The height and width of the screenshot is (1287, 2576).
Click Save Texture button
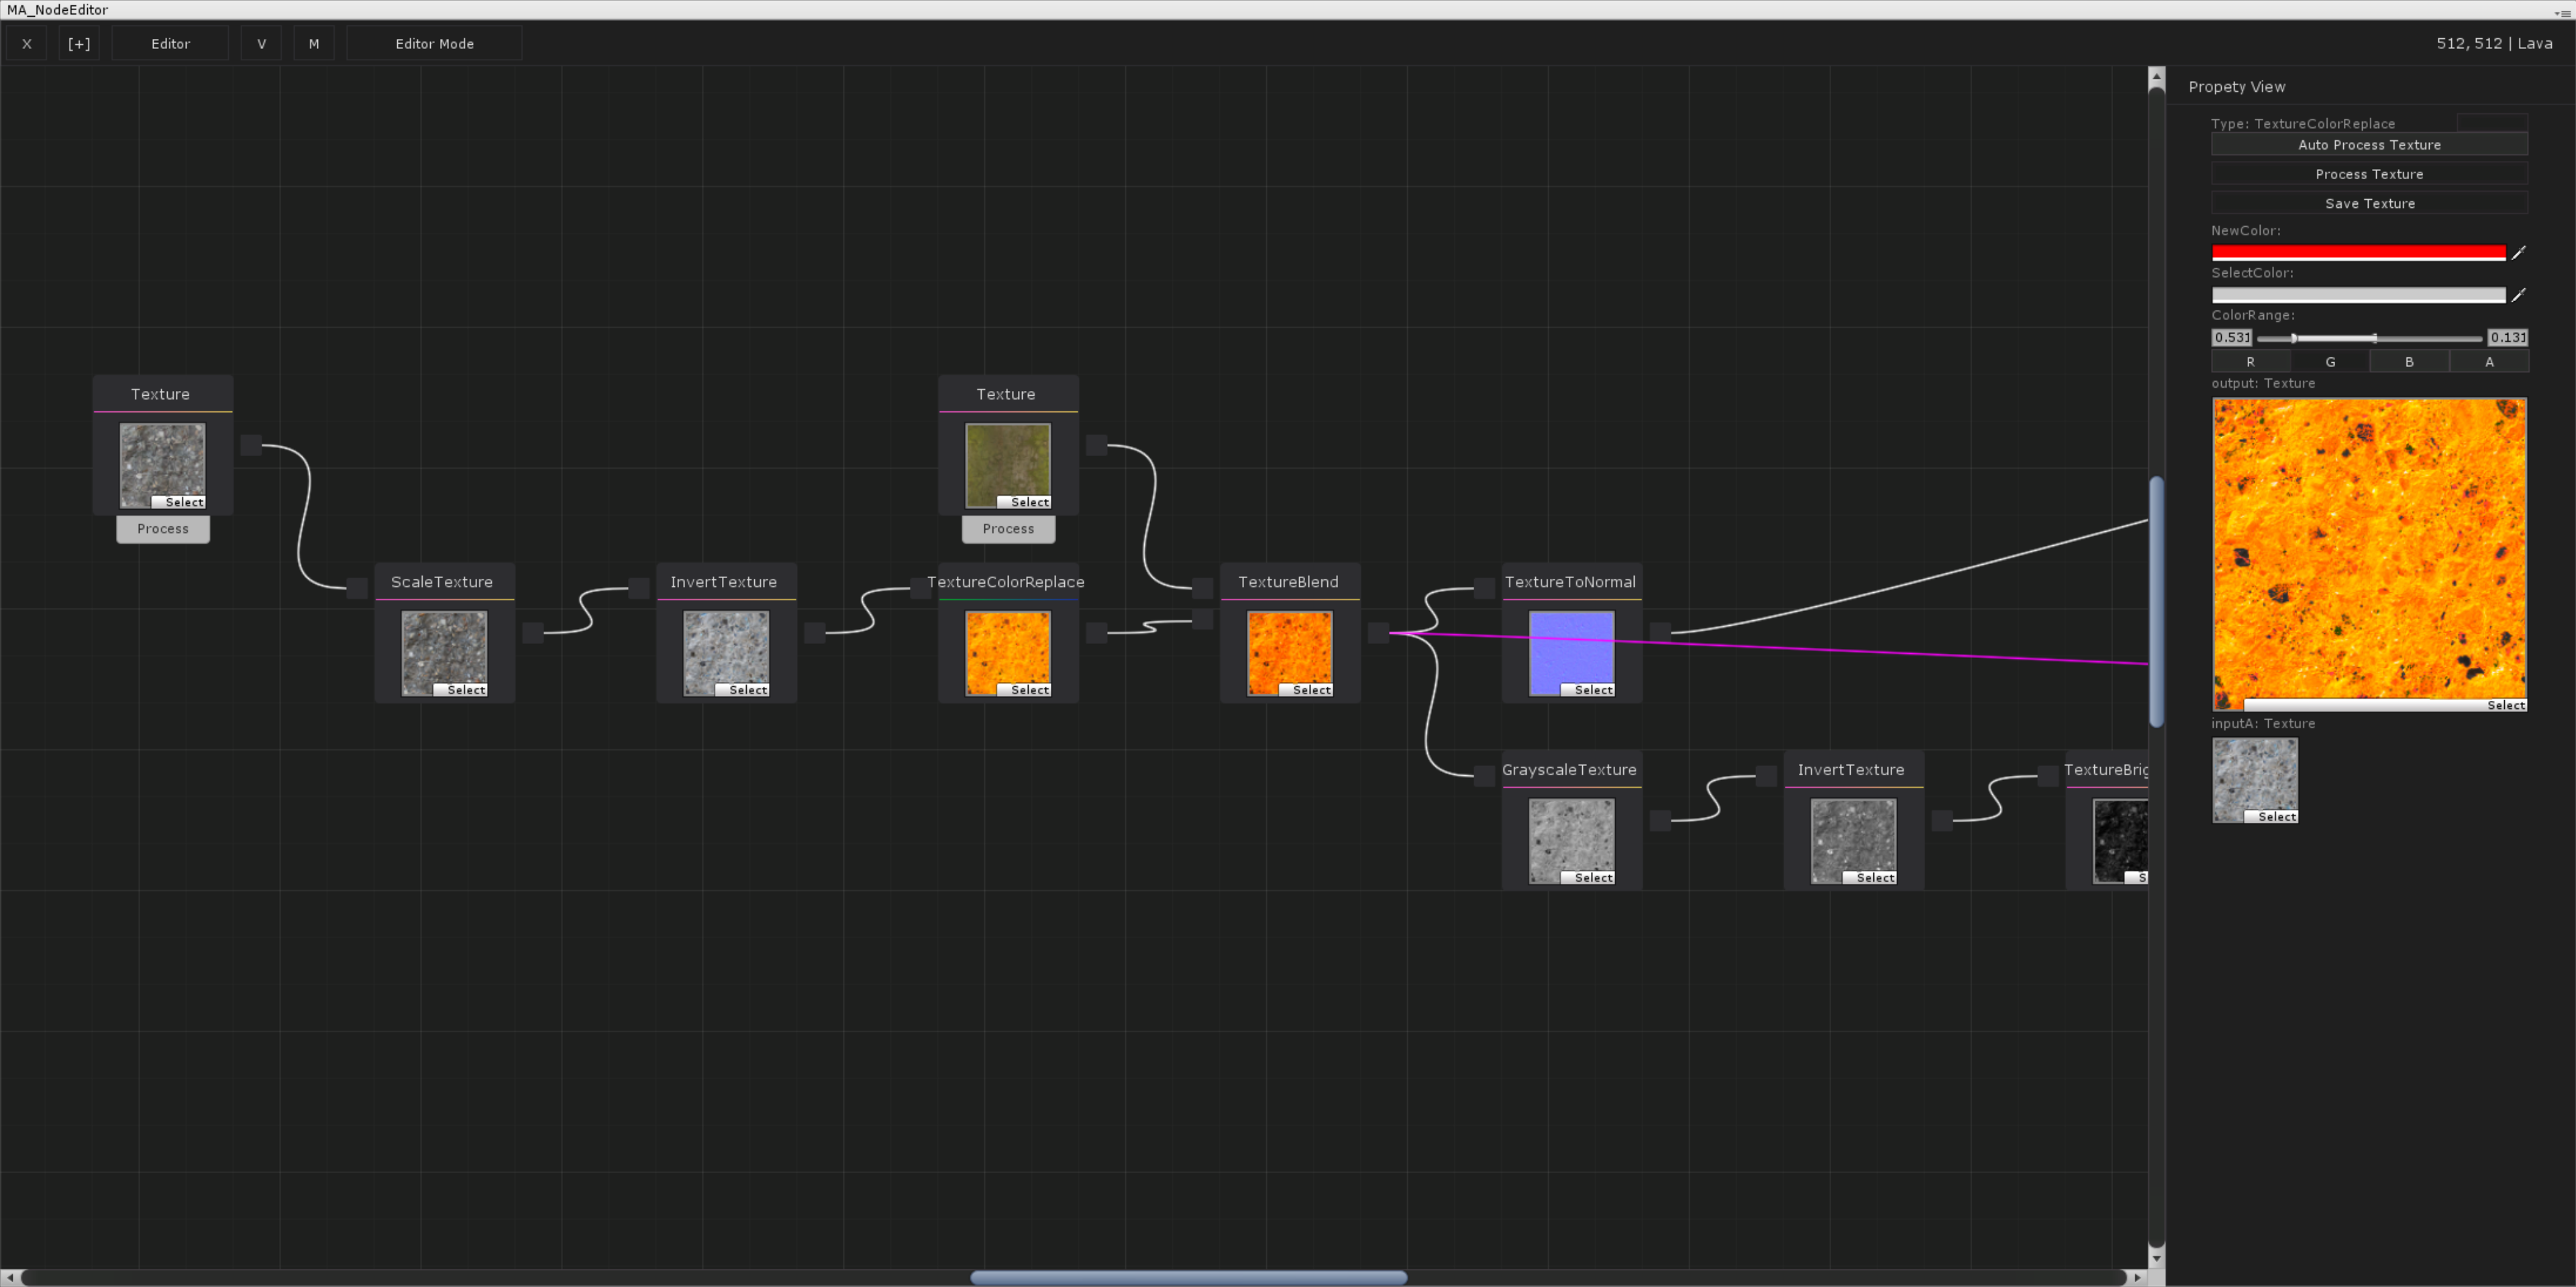coord(2369,203)
